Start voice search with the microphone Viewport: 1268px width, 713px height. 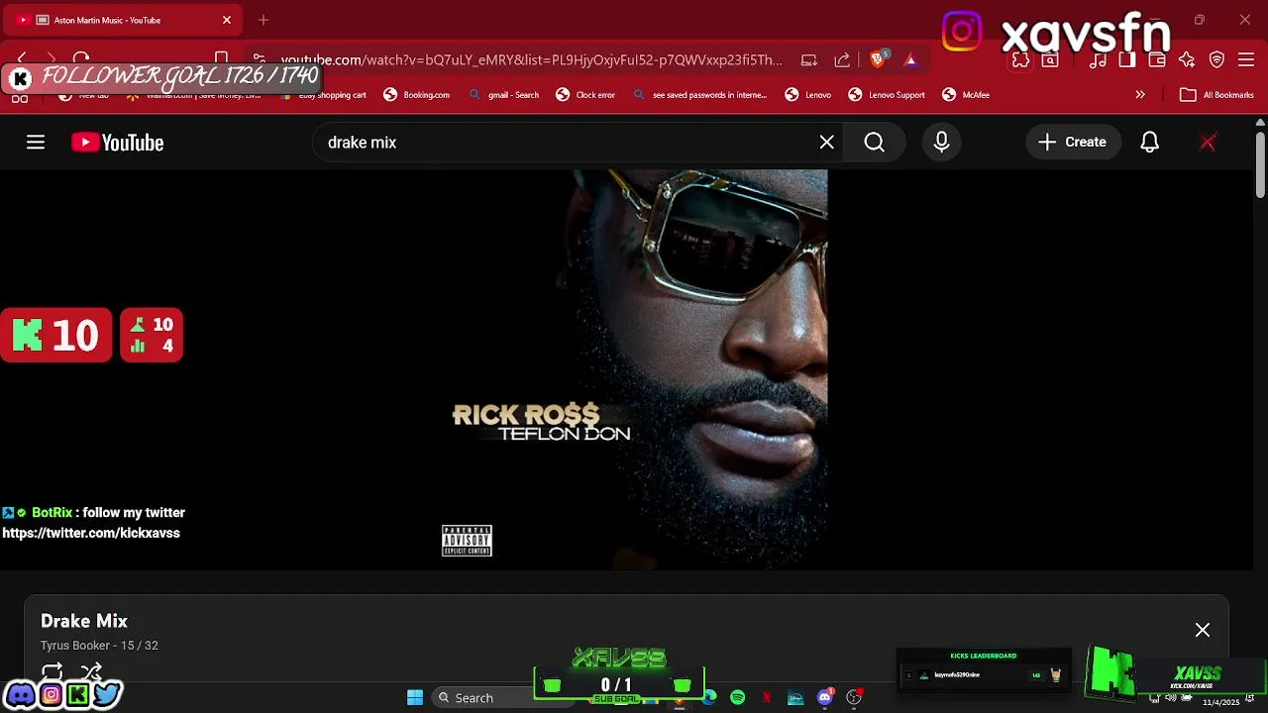point(941,143)
